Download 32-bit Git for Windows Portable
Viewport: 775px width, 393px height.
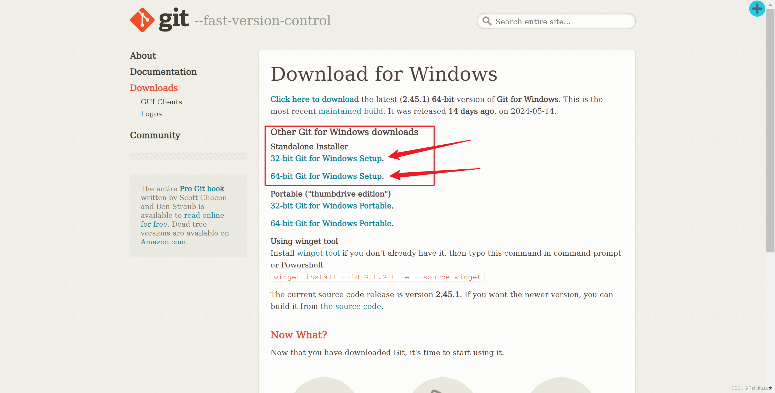click(x=332, y=206)
